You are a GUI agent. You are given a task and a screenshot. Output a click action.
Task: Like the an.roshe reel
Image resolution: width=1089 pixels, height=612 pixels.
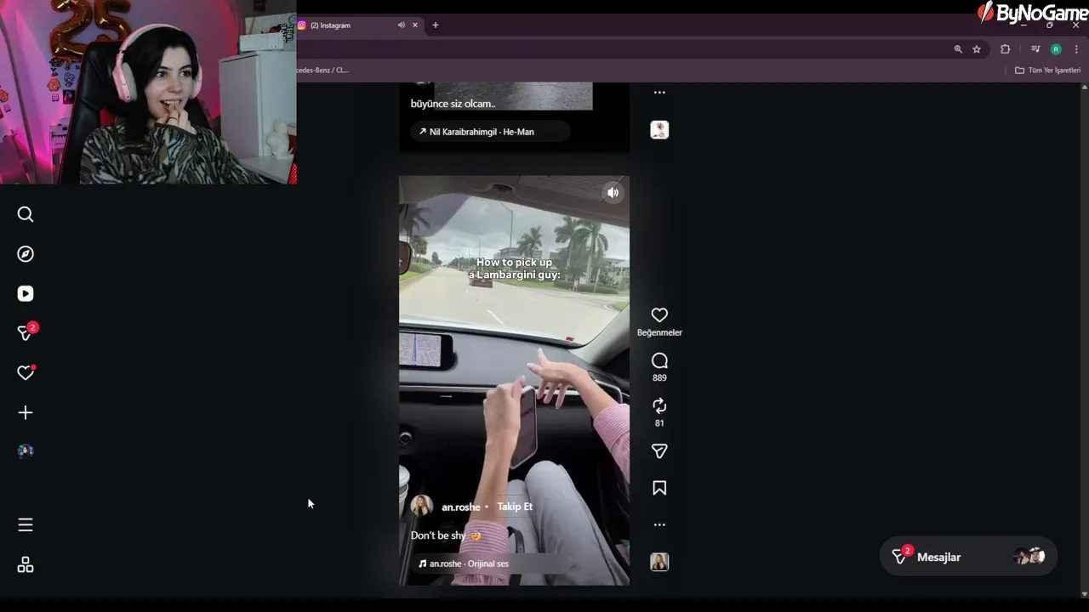point(659,315)
